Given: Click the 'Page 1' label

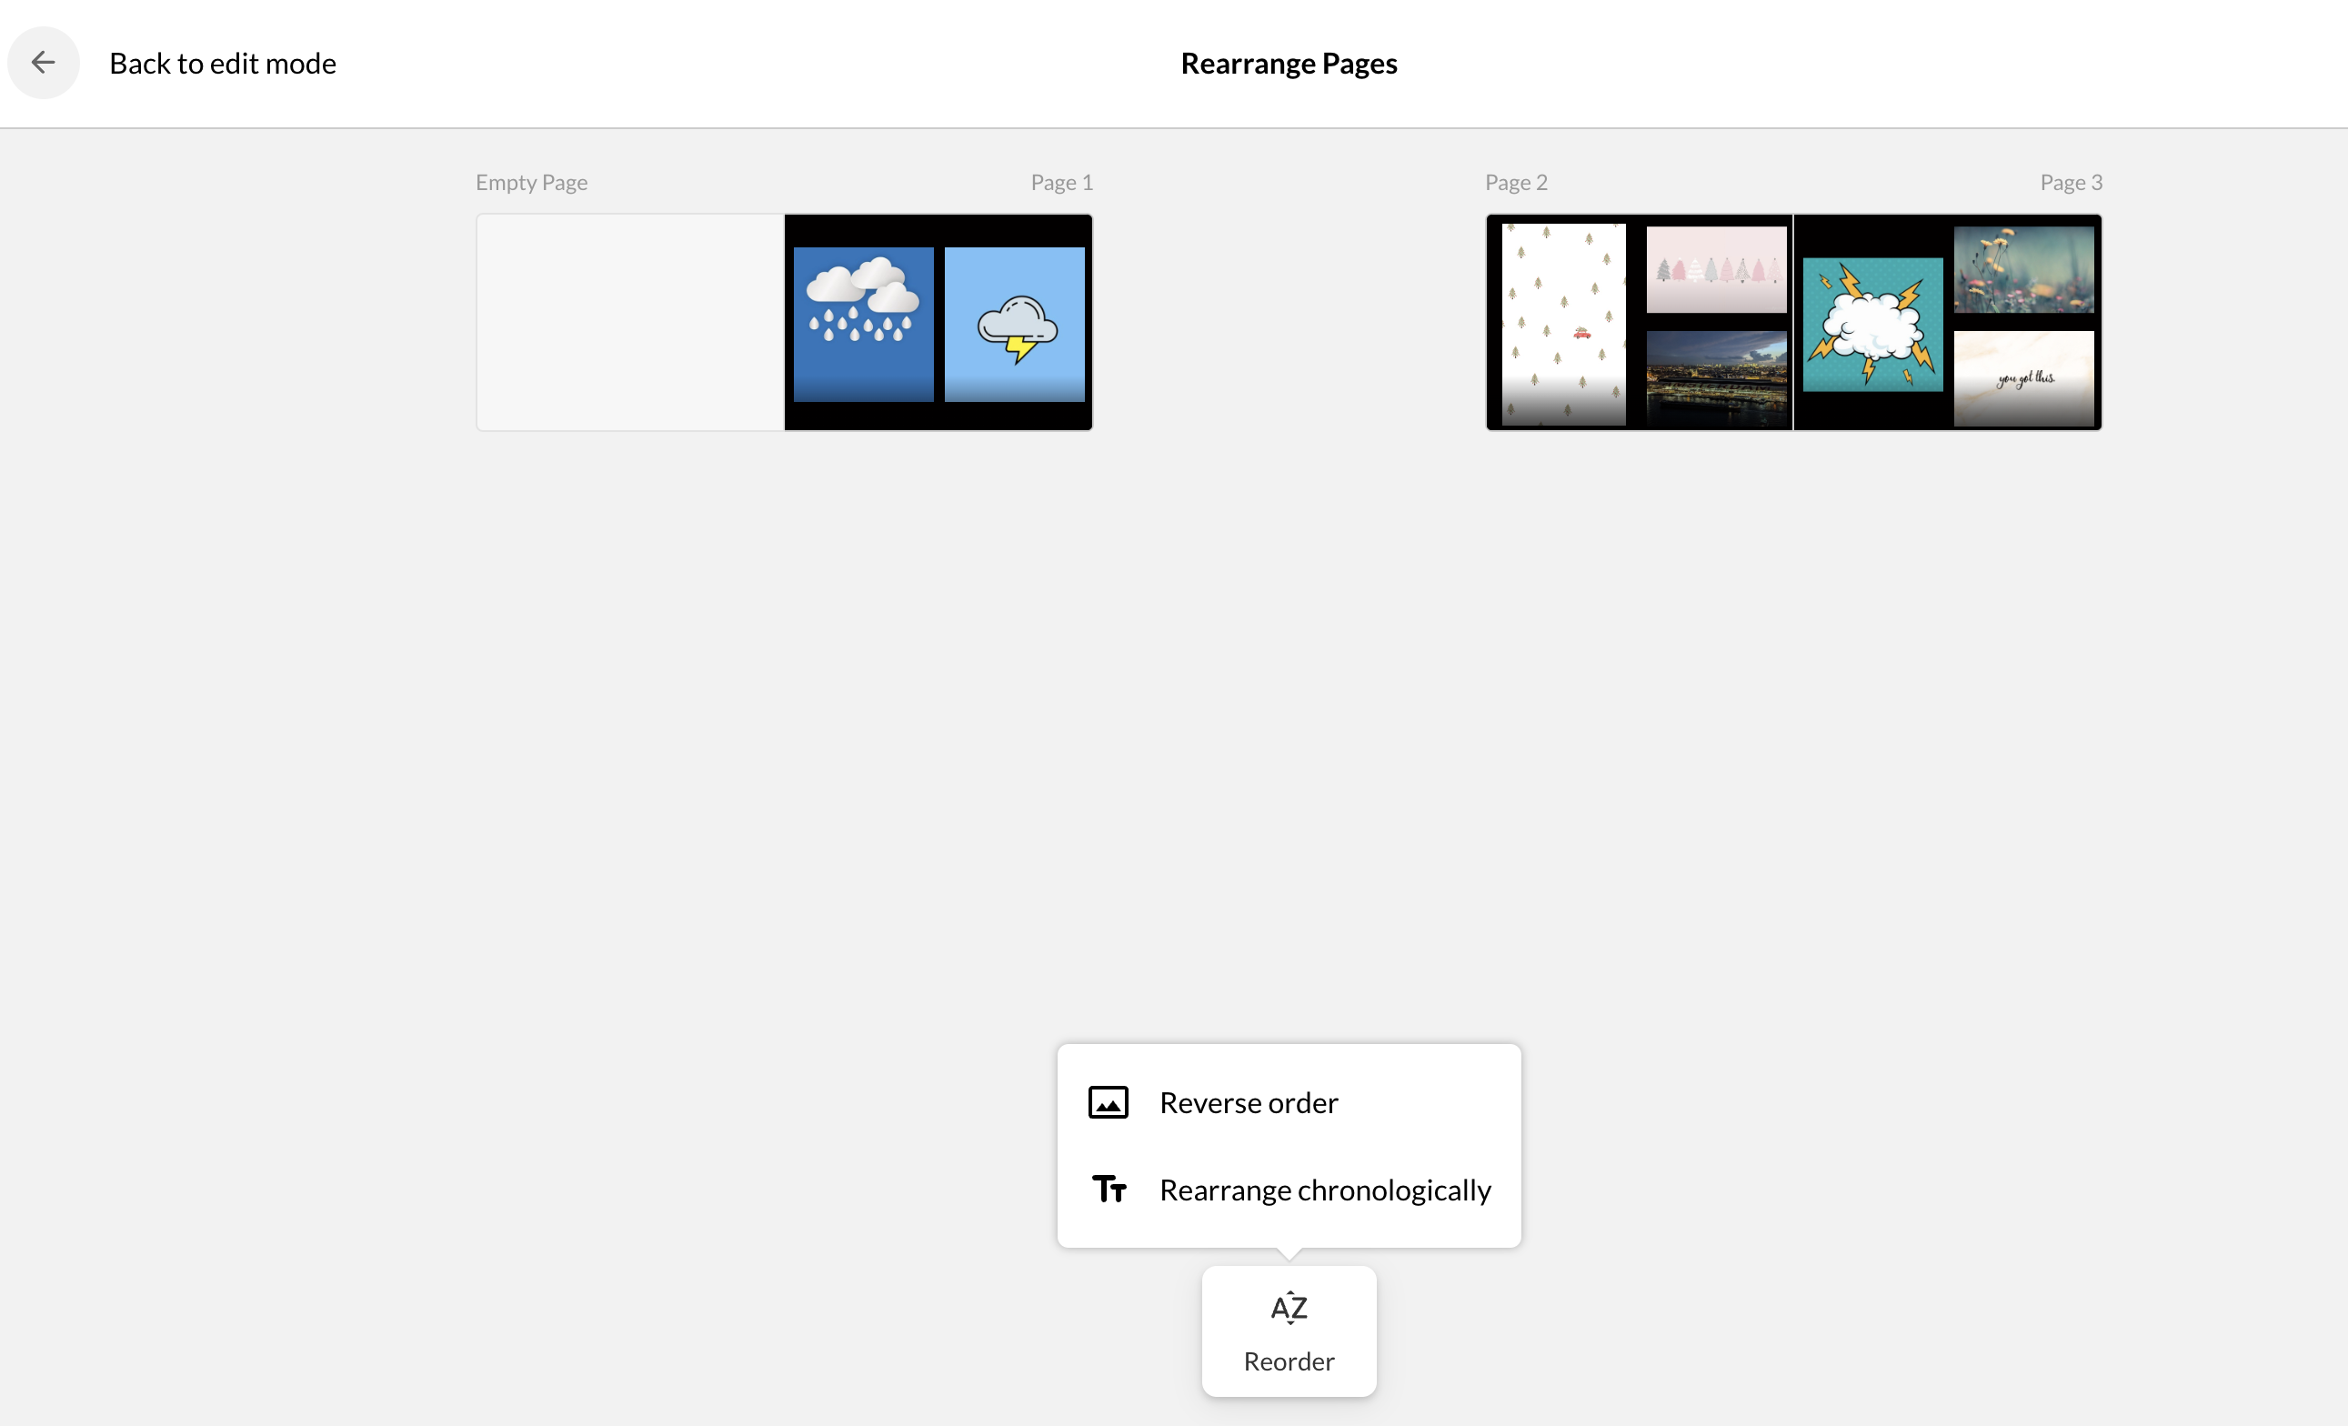Looking at the screenshot, I should tap(1061, 182).
